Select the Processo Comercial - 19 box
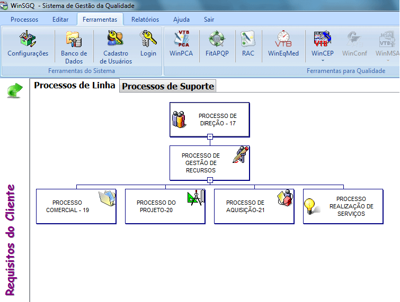 click(x=76, y=206)
